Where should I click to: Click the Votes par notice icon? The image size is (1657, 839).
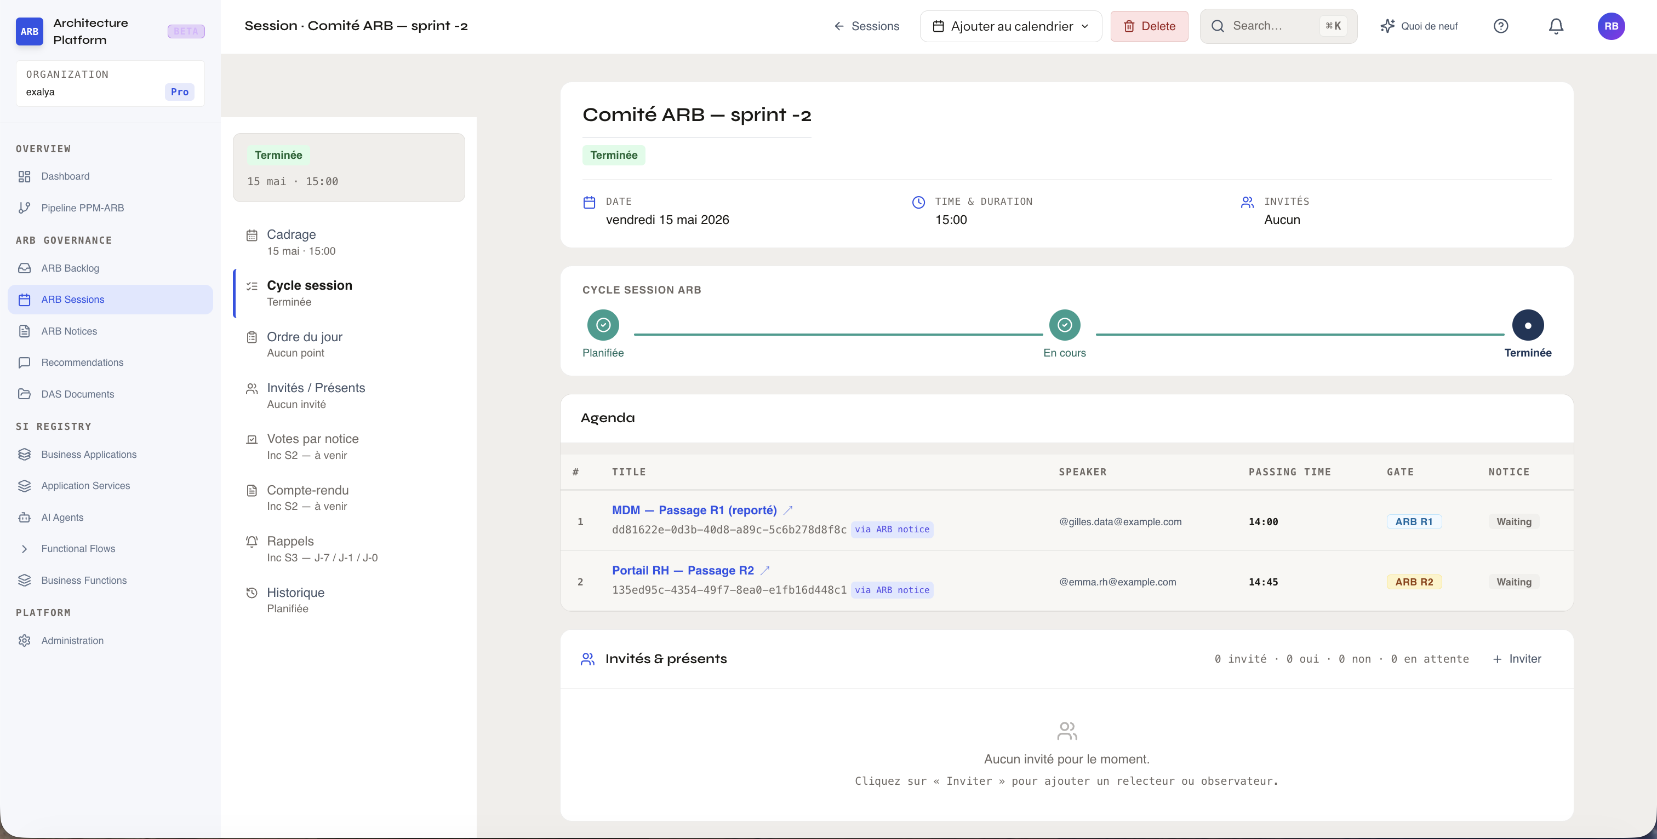[x=252, y=440]
